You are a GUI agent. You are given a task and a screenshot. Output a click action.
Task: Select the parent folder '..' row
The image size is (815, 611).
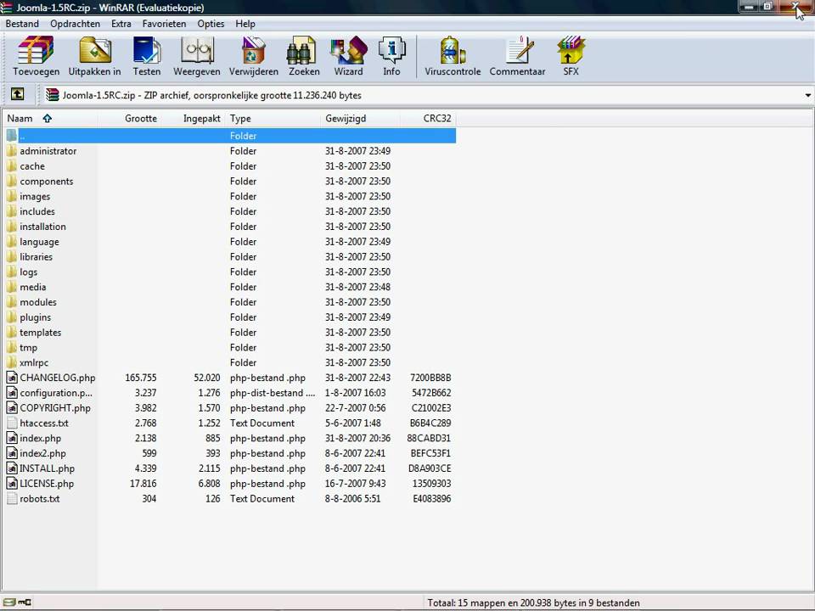point(230,136)
